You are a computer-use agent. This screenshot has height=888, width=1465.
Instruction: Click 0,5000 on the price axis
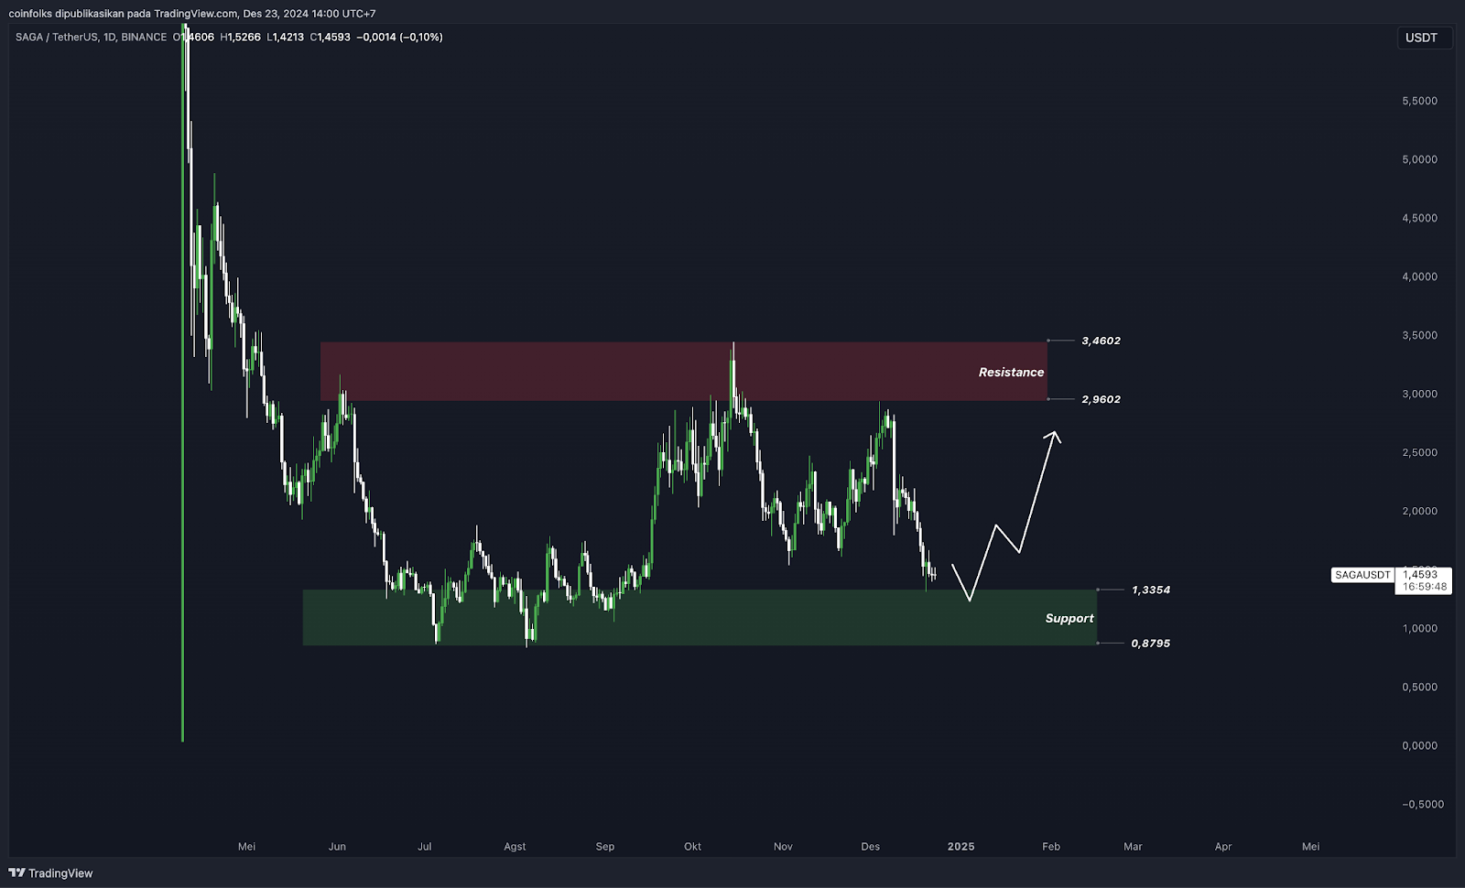point(1419,687)
